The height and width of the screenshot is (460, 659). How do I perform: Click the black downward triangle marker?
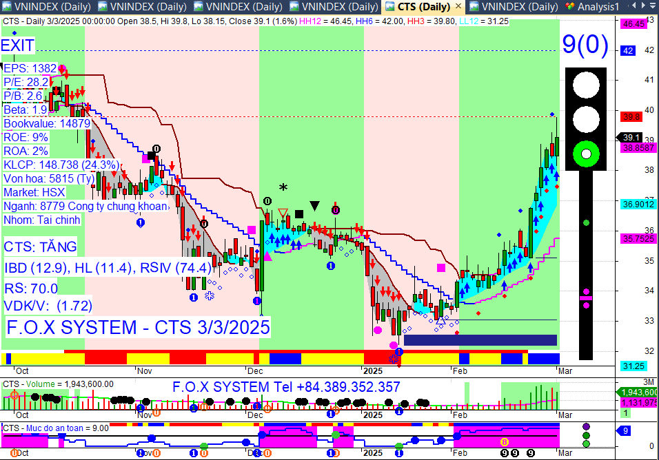pyautogui.click(x=314, y=206)
